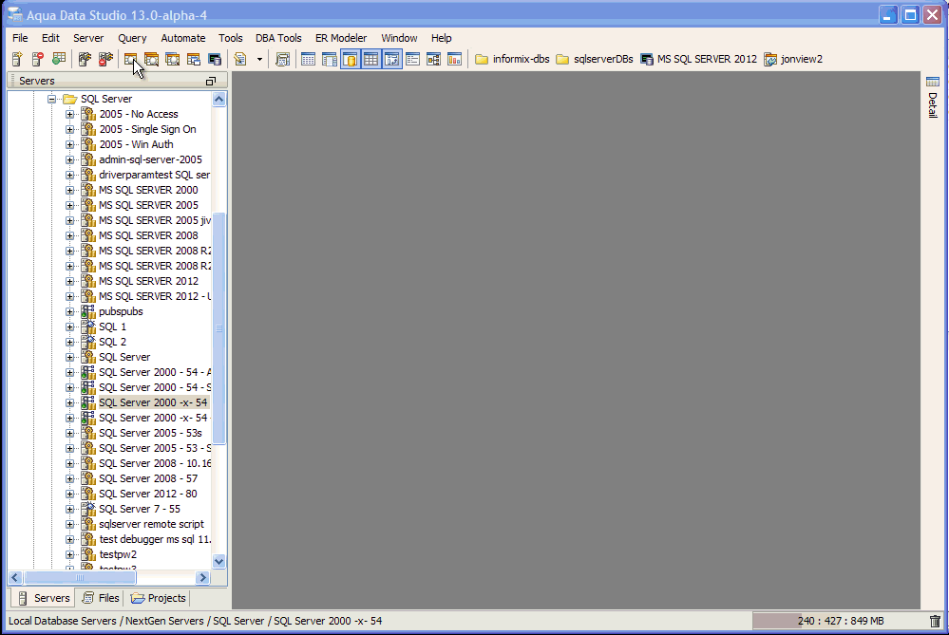The height and width of the screenshot is (635, 949).
Task: Open the toolbar dropdown arrow next to script icon
Action: [259, 59]
